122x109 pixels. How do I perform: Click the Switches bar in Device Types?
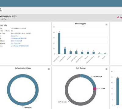70,53
